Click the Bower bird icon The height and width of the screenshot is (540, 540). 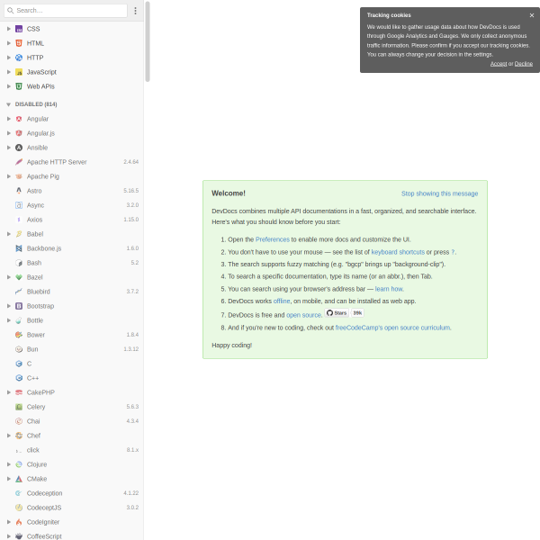19,335
